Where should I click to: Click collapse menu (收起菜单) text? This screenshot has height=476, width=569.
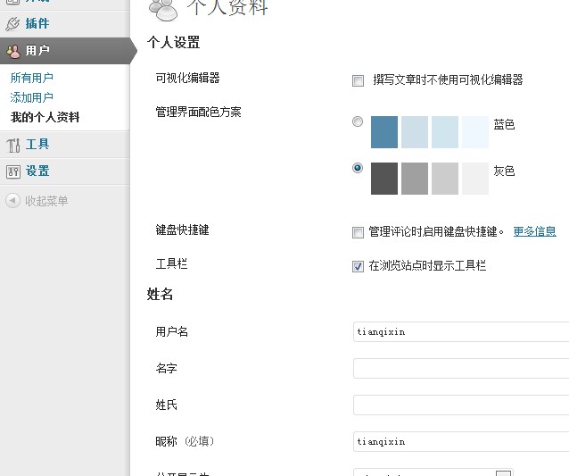point(46,201)
